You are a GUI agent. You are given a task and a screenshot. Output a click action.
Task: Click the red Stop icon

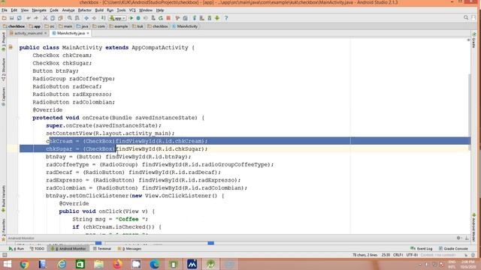pyautogui.click(x=168, y=18)
